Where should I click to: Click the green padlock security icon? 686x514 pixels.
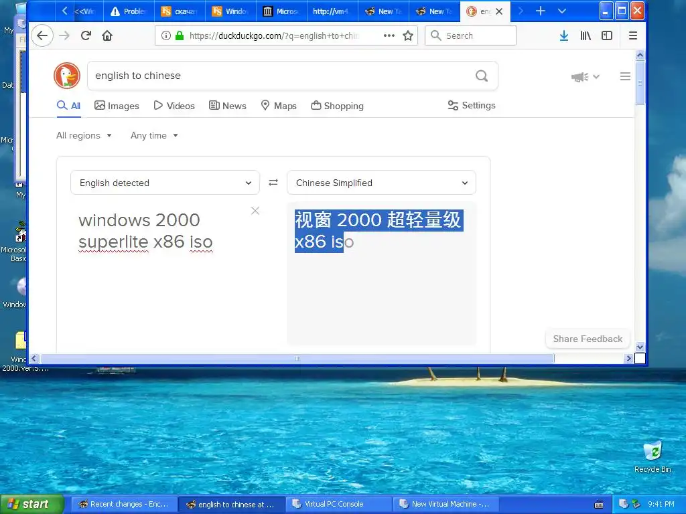[x=180, y=36]
